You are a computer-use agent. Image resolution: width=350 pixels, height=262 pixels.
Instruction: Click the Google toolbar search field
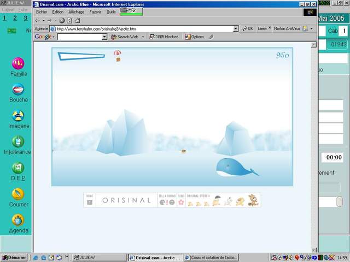80,37
